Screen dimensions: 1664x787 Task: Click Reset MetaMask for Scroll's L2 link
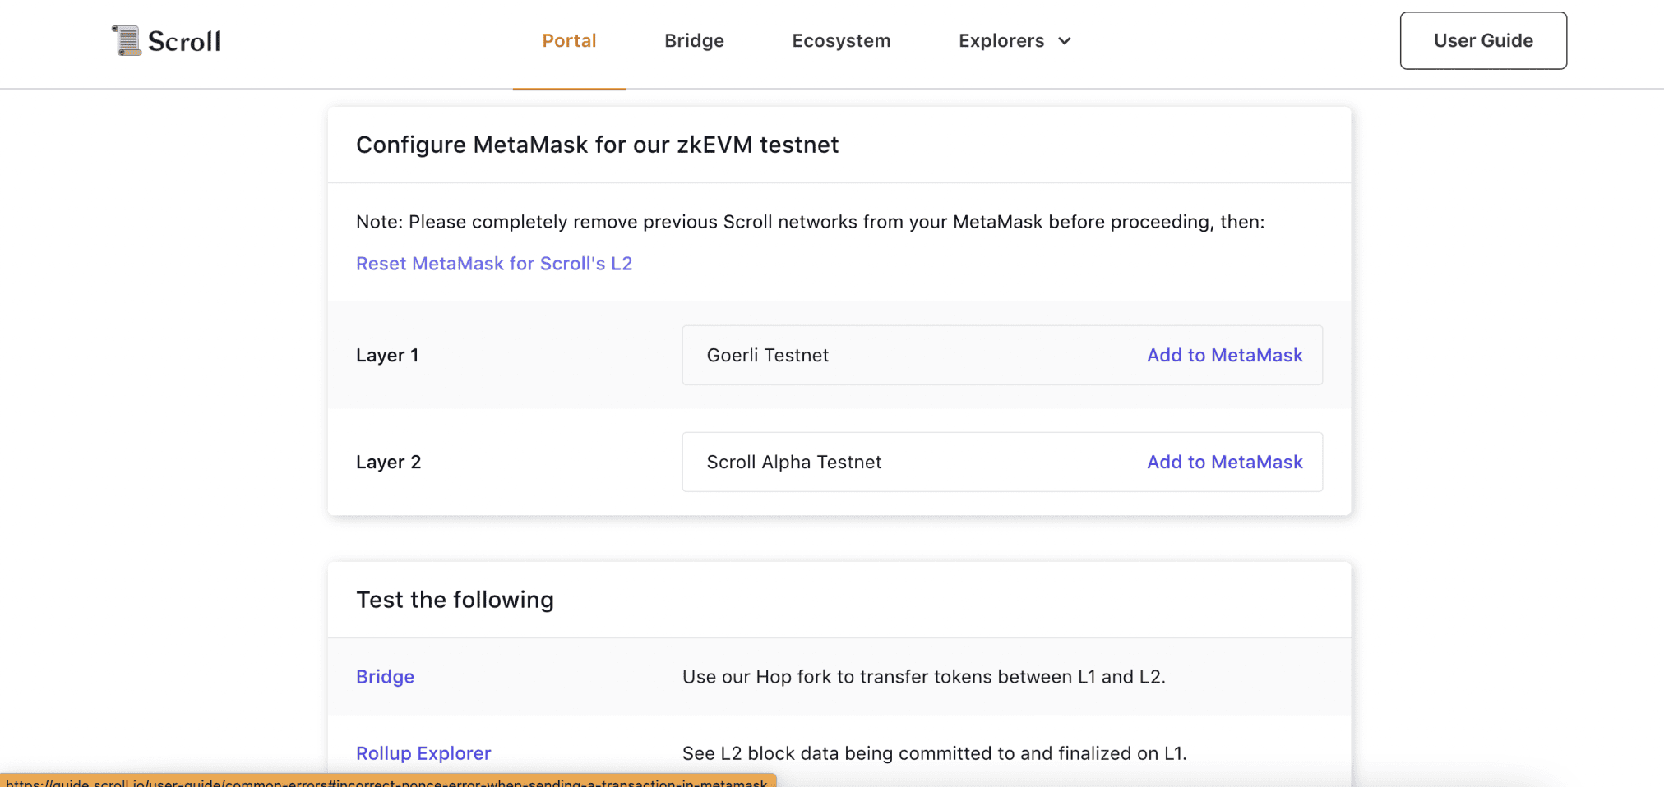tap(494, 264)
